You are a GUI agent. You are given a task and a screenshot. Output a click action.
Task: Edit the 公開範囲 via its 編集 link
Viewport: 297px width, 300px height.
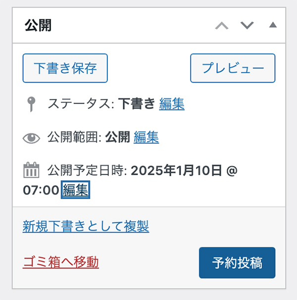pos(146,137)
